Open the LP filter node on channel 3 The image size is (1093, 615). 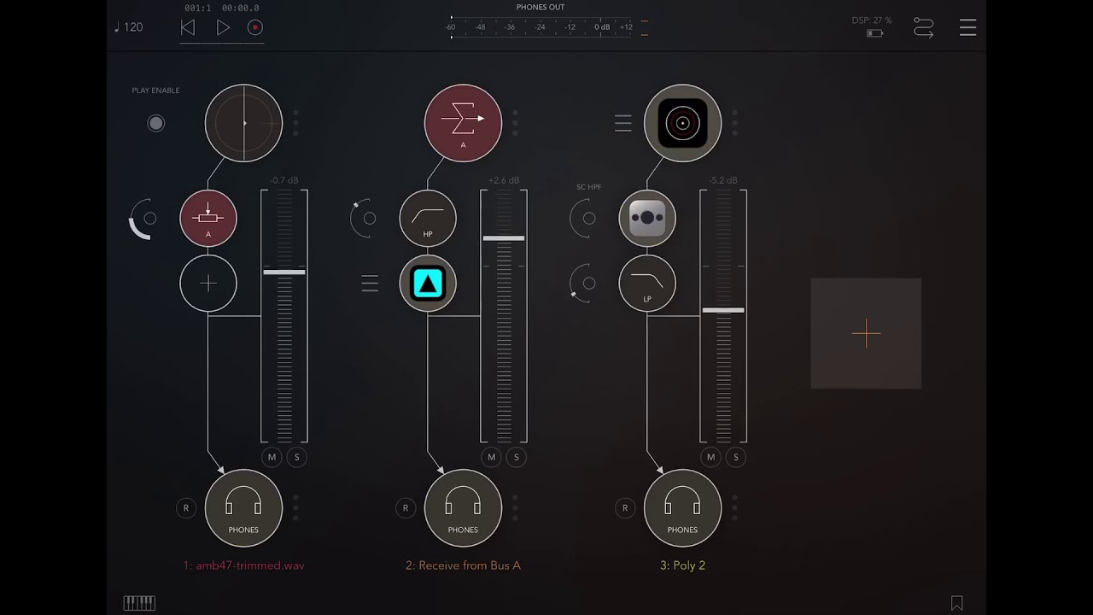[647, 283]
